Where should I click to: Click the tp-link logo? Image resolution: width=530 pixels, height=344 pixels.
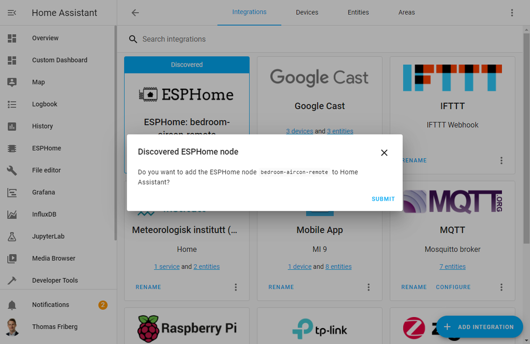click(x=320, y=329)
